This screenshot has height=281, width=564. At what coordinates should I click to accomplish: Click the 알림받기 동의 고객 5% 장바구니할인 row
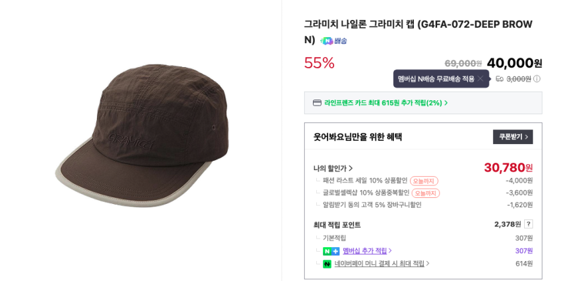coord(372,205)
